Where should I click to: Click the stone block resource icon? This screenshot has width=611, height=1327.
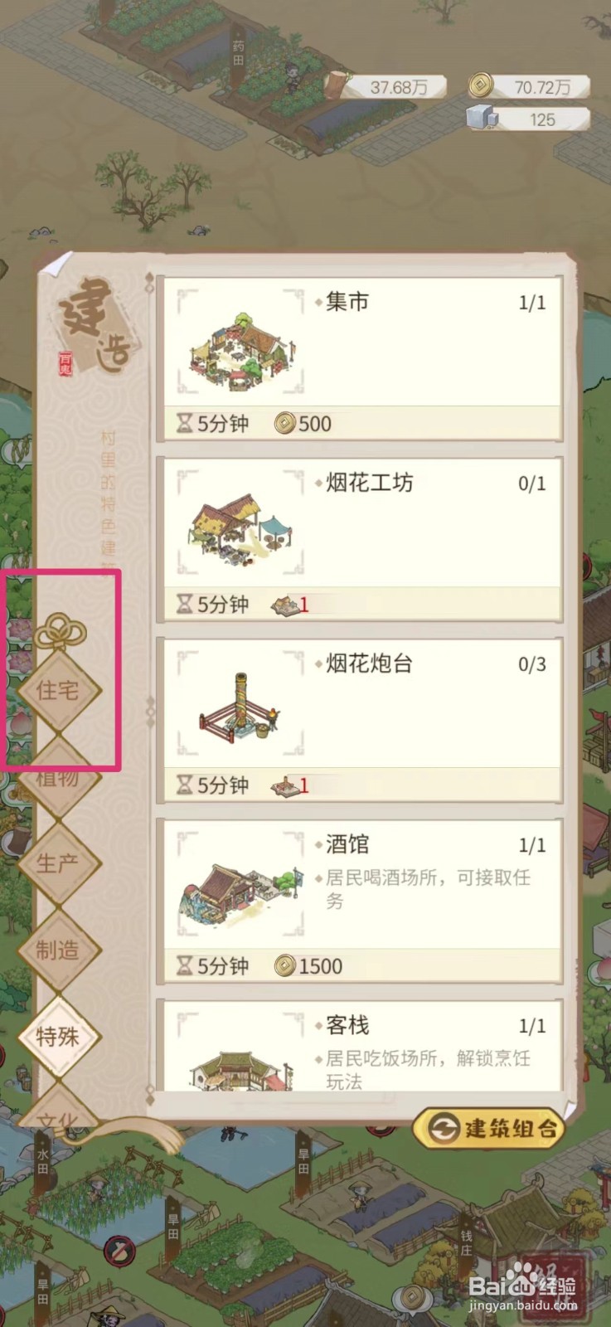pos(482,119)
